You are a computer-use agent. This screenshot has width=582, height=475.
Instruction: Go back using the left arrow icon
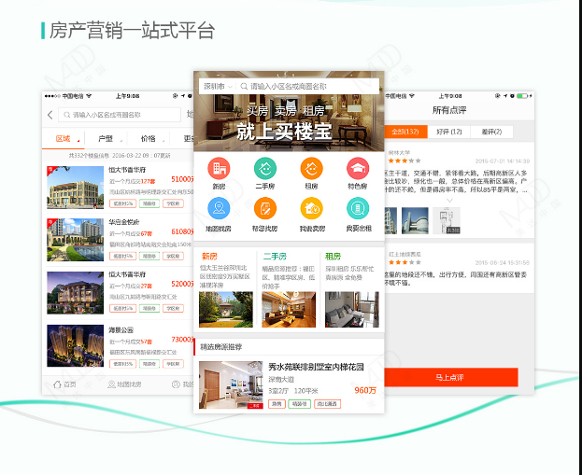click(x=50, y=115)
